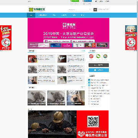Click the blue login button in top bar
Screen dimensions: 138x138
[87, 1]
